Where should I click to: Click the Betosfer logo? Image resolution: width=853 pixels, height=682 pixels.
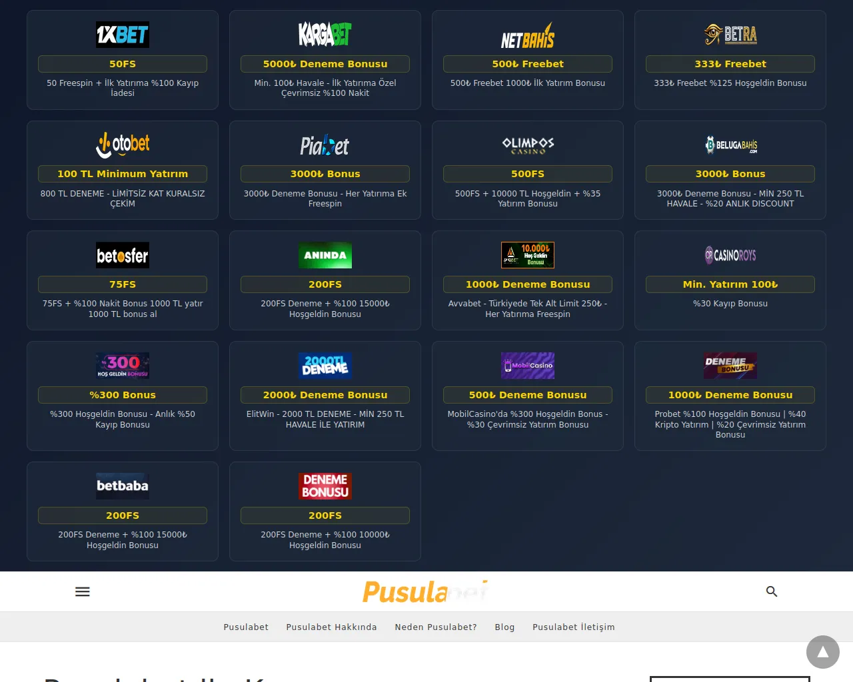coord(123,255)
